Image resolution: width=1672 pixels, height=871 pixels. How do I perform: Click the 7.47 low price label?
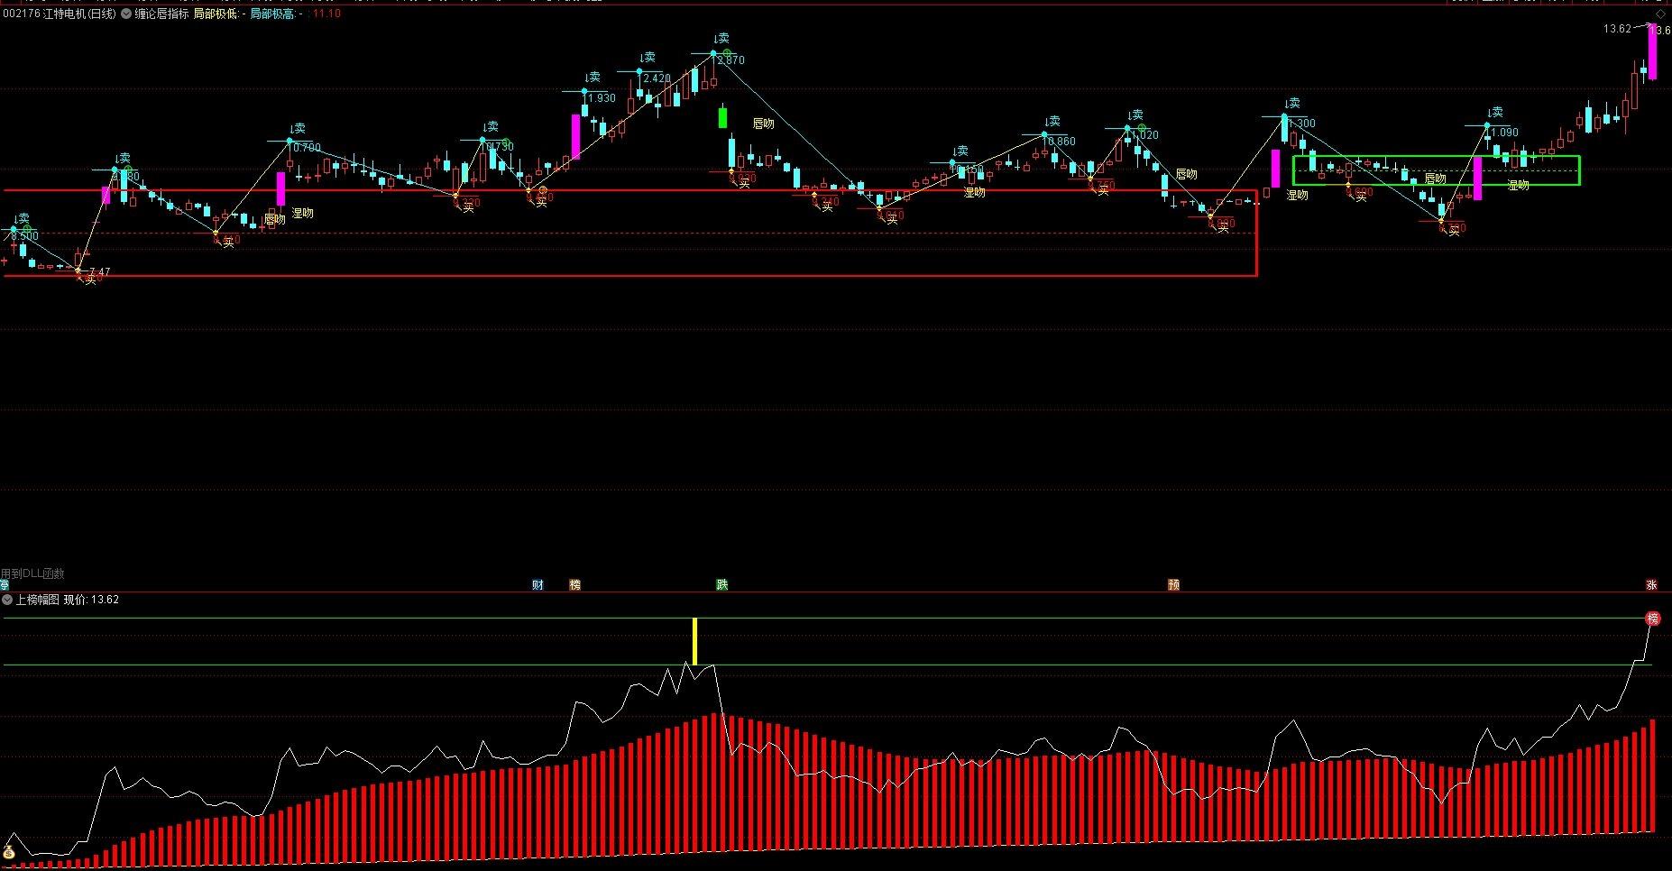[x=99, y=271]
